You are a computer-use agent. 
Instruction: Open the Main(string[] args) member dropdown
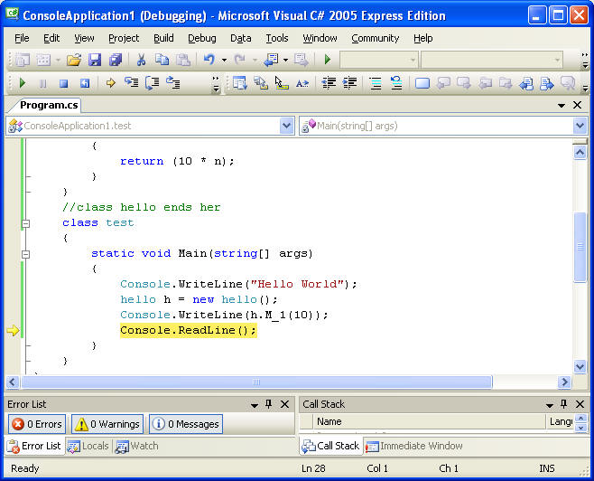(x=580, y=127)
